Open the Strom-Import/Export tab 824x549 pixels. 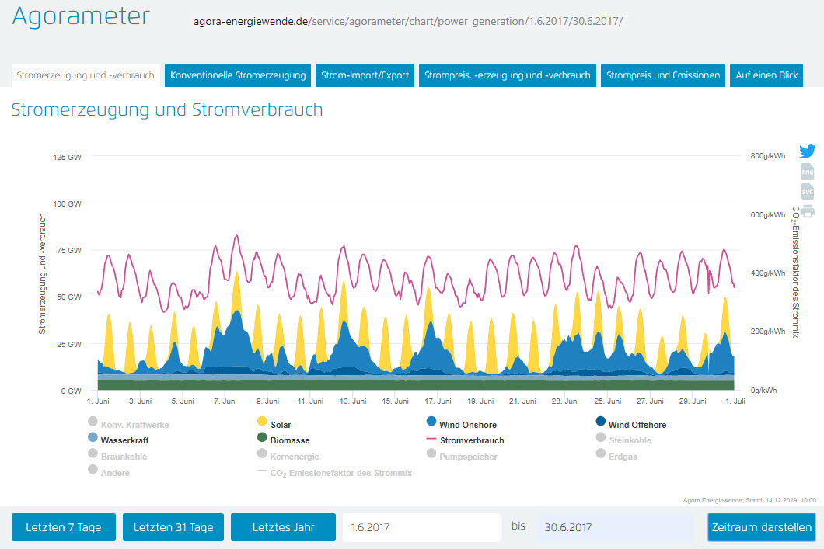(365, 75)
